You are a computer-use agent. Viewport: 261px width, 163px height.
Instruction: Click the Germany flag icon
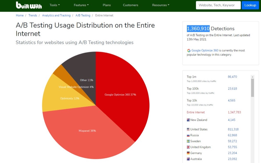tap(188, 153)
